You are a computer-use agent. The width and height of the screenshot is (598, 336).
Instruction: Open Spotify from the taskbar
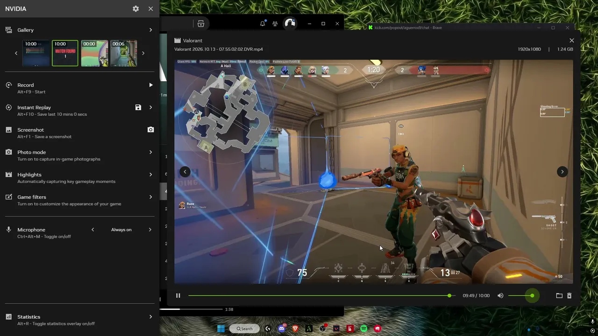(364, 329)
